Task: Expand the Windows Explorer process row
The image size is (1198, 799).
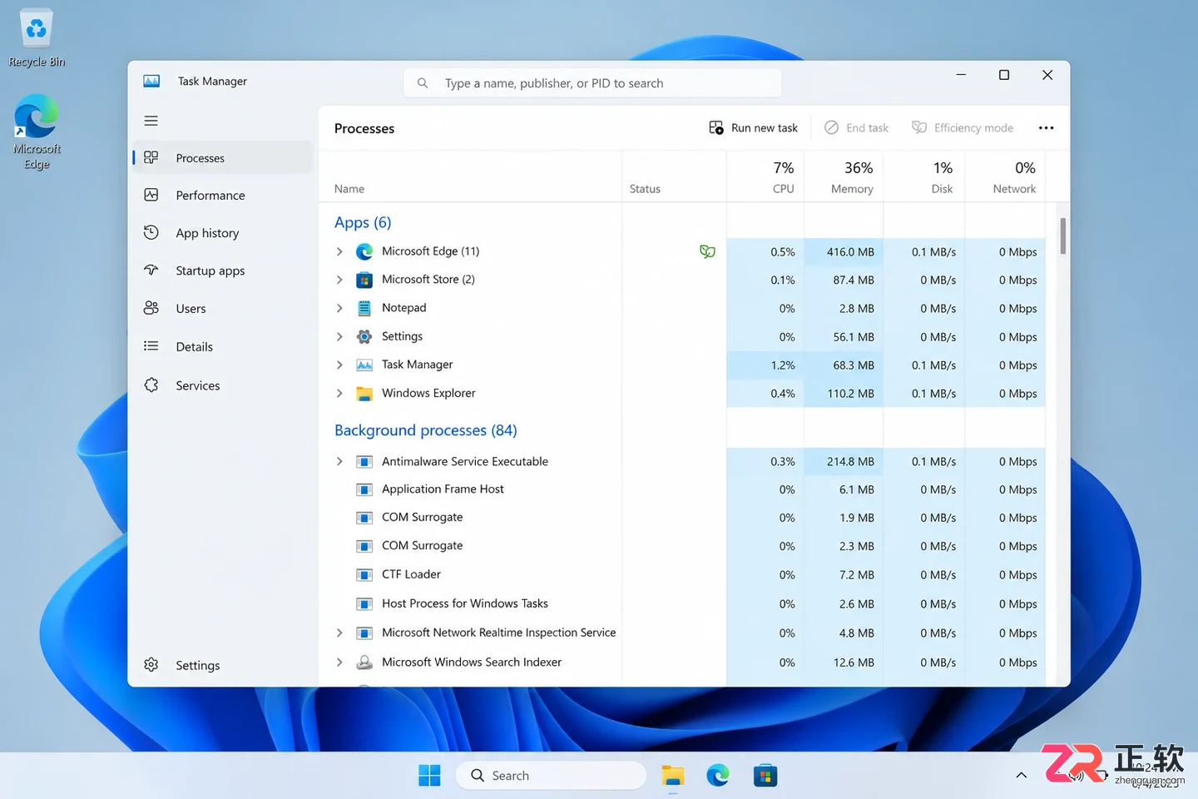Action: coord(339,393)
